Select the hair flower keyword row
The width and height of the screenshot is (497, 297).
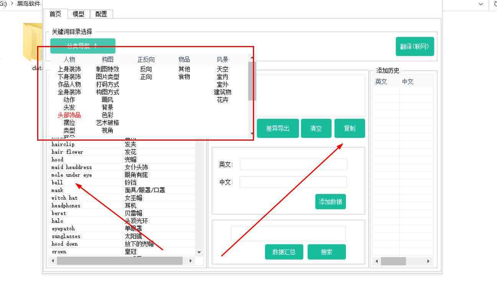(123, 152)
